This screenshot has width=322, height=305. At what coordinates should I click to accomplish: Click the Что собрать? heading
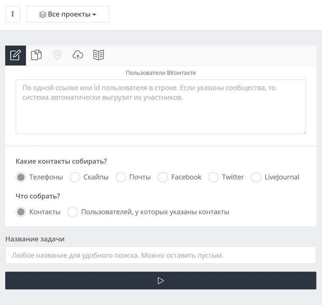click(38, 196)
